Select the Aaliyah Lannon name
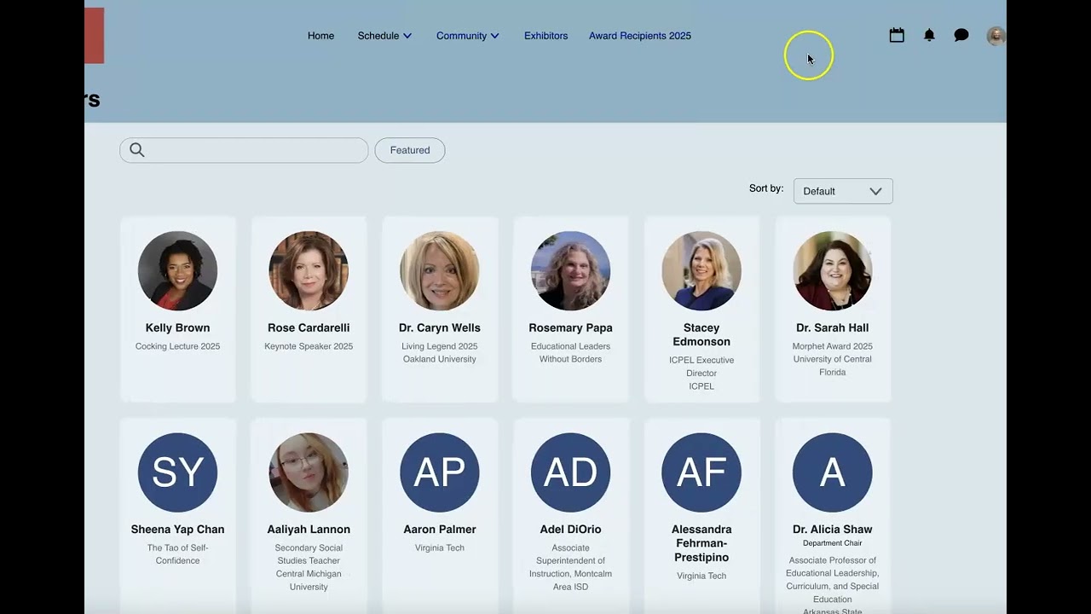The image size is (1091, 614). click(x=309, y=530)
